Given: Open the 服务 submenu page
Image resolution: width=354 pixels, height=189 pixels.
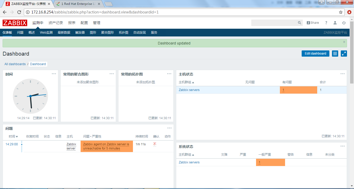Looking at the screenshot, I should (154, 33).
